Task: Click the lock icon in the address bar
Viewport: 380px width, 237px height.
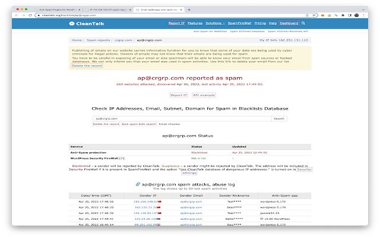Action: 39,15
